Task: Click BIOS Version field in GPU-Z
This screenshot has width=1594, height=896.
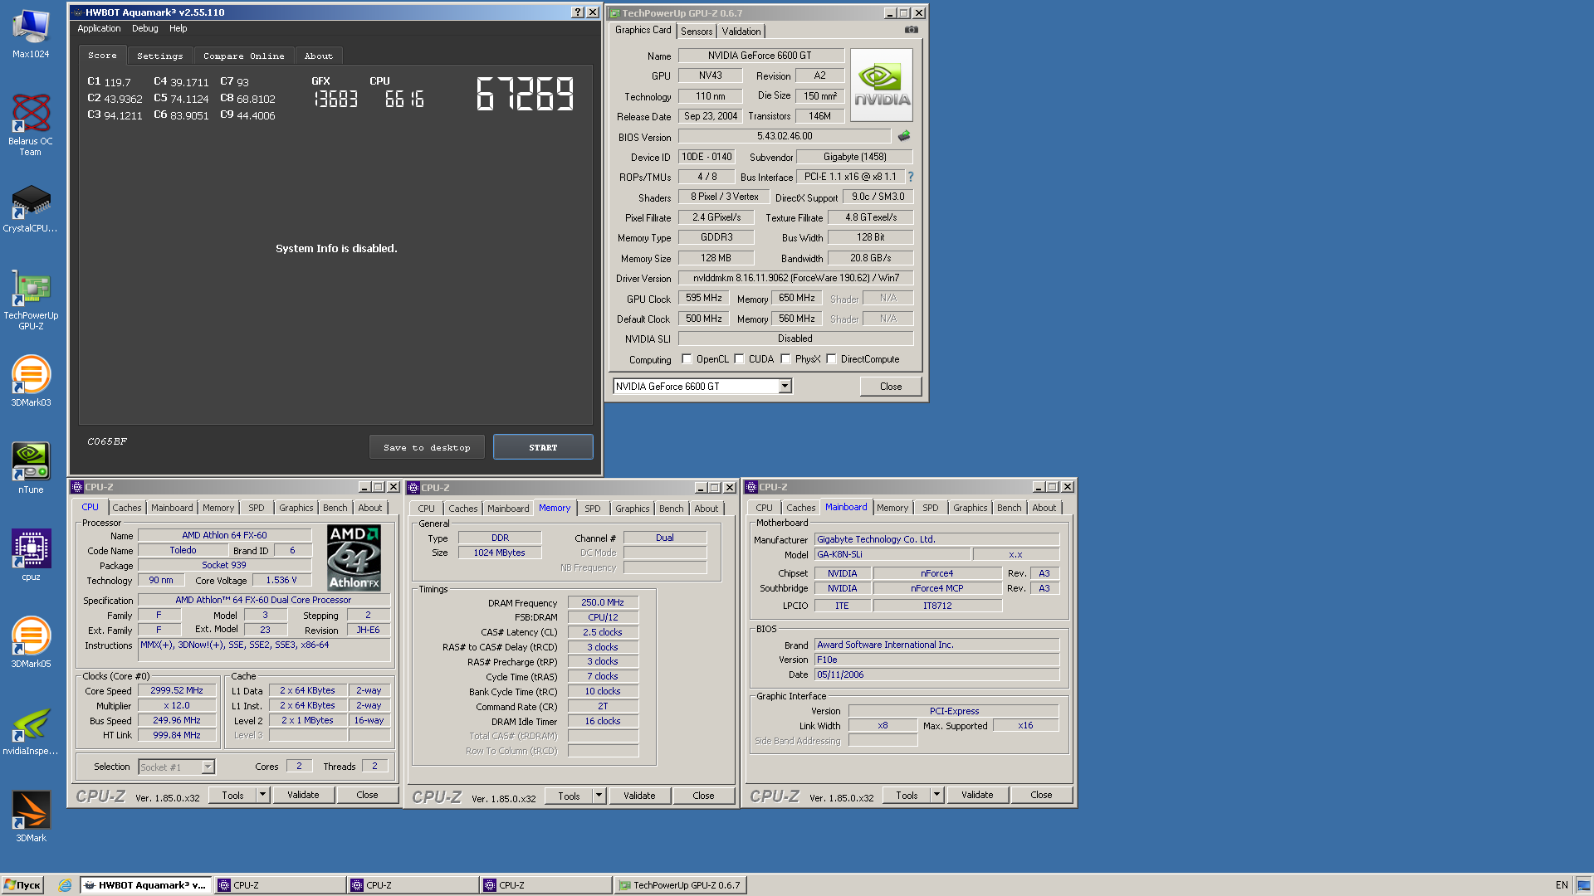Action: click(x=785, y=136)
